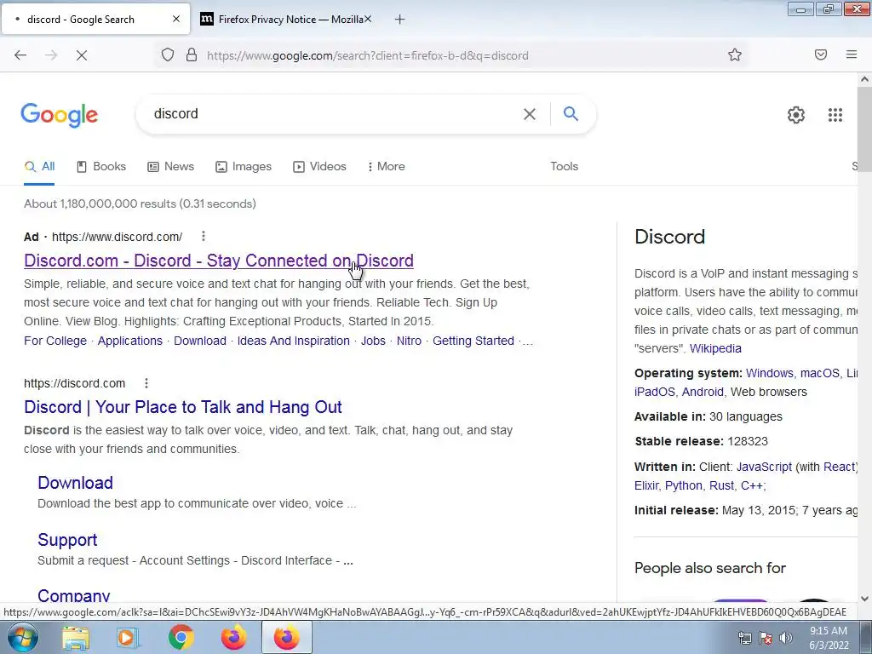Click the "About 1,180,000,000 results" text
Screen dimensions: 872x654
point(100,204)
